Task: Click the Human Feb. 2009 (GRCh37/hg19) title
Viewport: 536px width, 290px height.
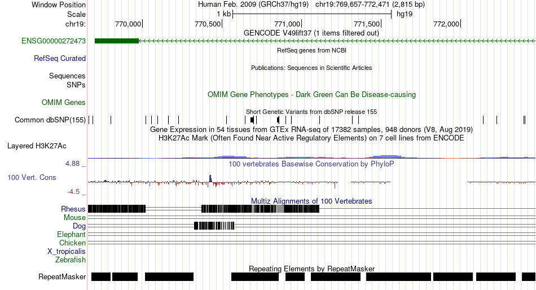Action: pos(253,5)
